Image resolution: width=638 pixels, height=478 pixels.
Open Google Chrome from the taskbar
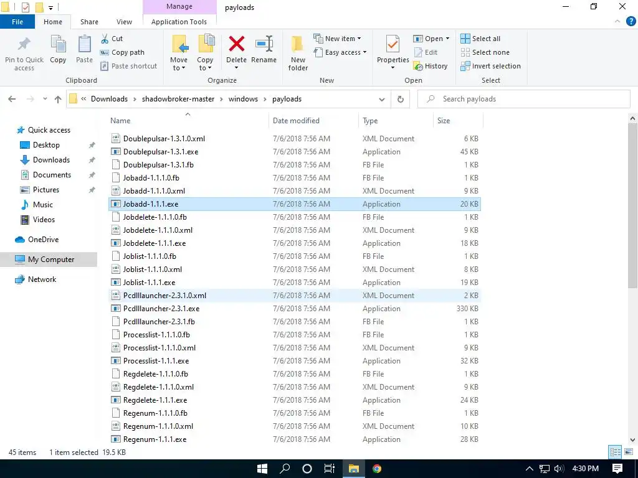(377, 469)
